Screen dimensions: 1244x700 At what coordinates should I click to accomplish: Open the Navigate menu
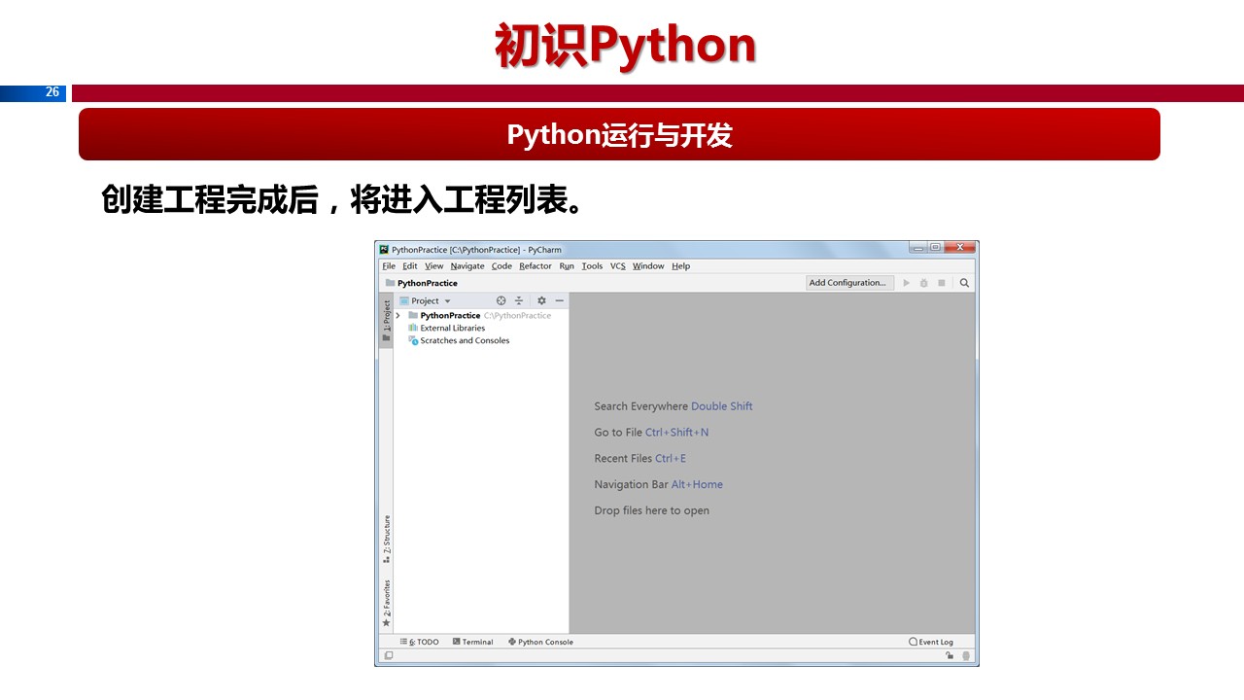(467, 266)
